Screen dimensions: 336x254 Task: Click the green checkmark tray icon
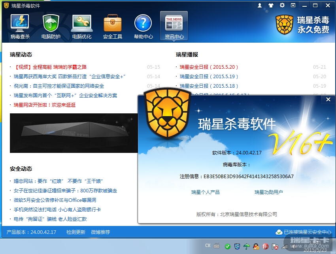click(228, 247)
